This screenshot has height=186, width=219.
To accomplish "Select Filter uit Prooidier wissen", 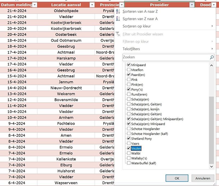I will click(x=143, y=34).
